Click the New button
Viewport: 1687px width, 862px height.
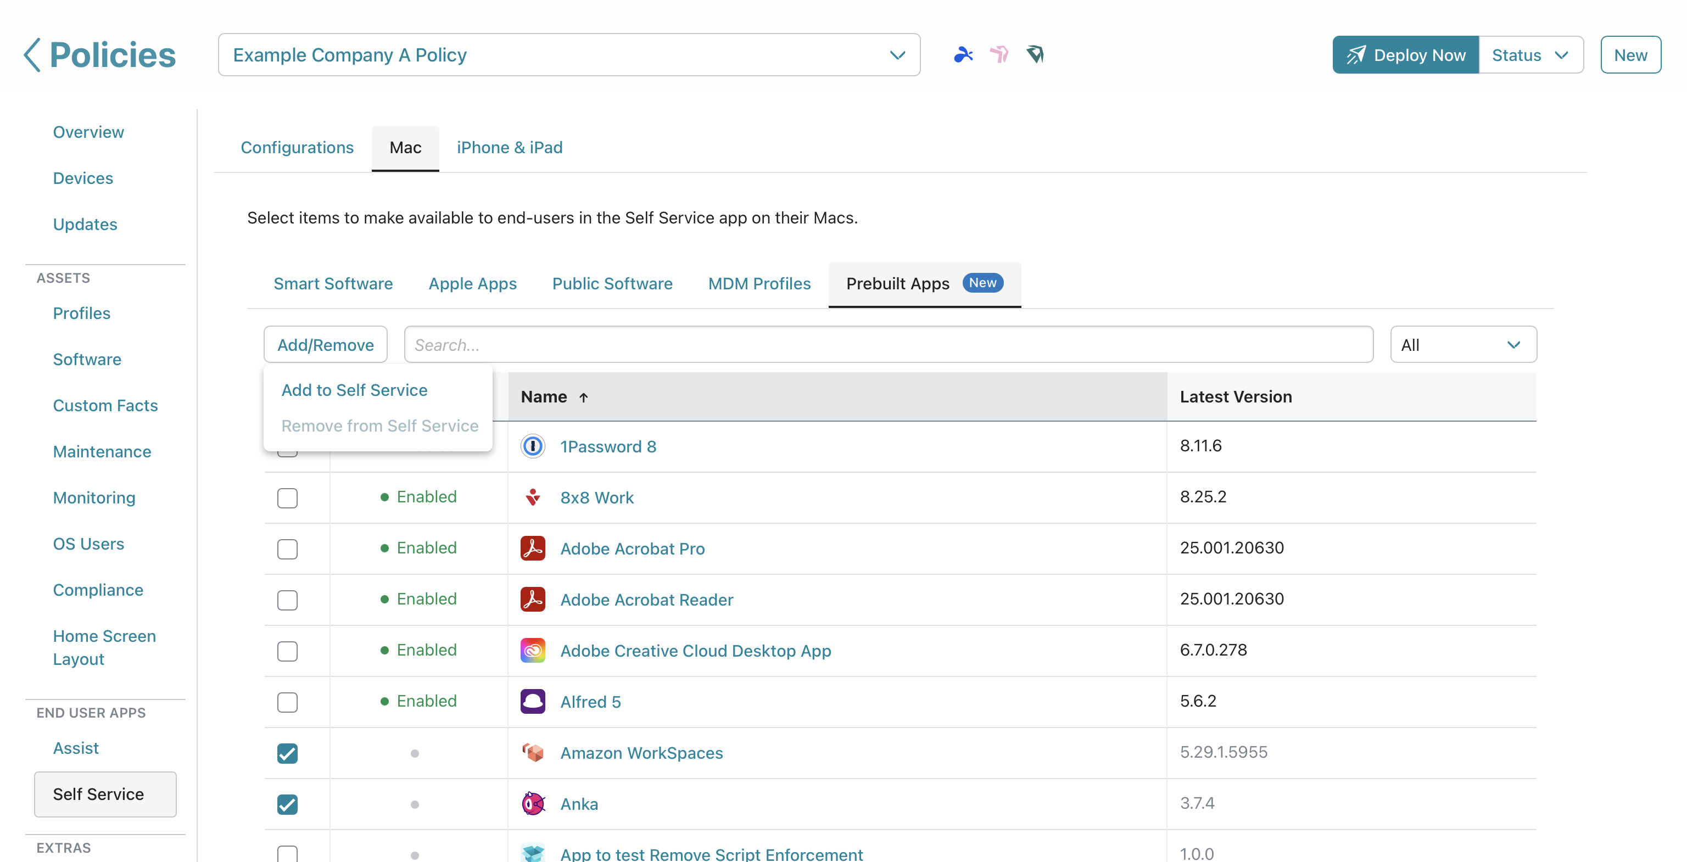coord(1630,55)
